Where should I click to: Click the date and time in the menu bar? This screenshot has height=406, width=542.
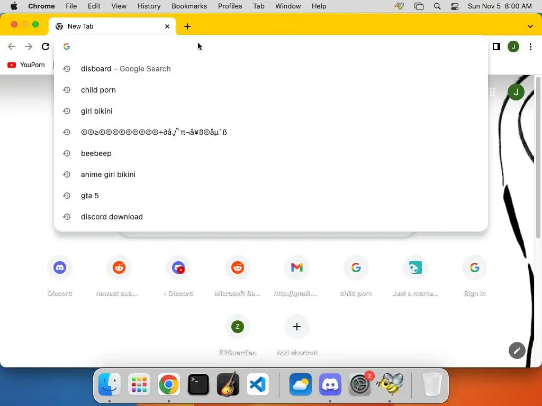(500, 6)
